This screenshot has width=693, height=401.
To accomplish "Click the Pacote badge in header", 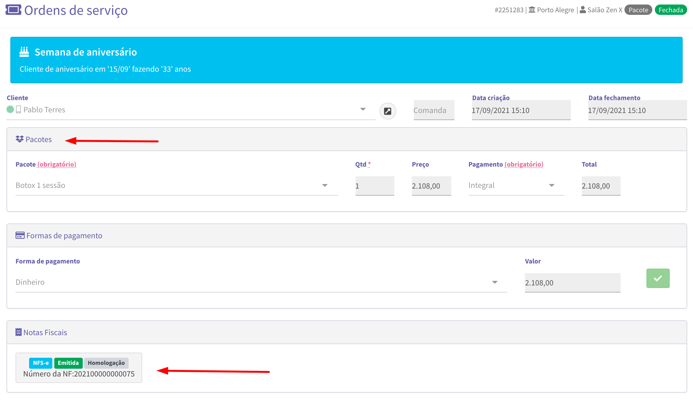I will (638, 10).
